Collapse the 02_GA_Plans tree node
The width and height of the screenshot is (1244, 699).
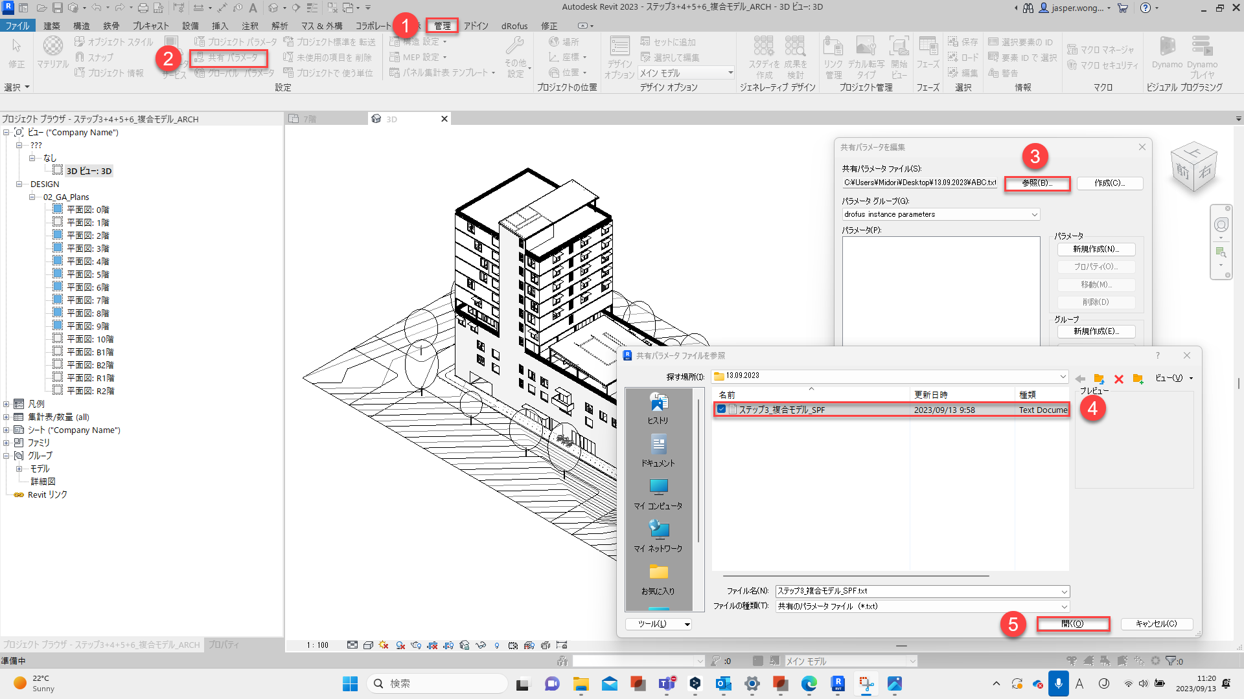(32, 197)
